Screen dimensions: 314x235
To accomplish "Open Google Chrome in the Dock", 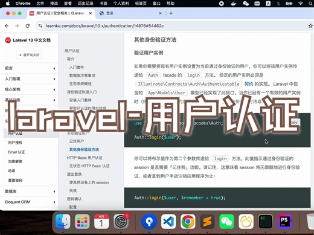I will point(188,222).
